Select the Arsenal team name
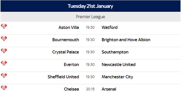Viewport: 181px width, 98px height. point(109,89)
